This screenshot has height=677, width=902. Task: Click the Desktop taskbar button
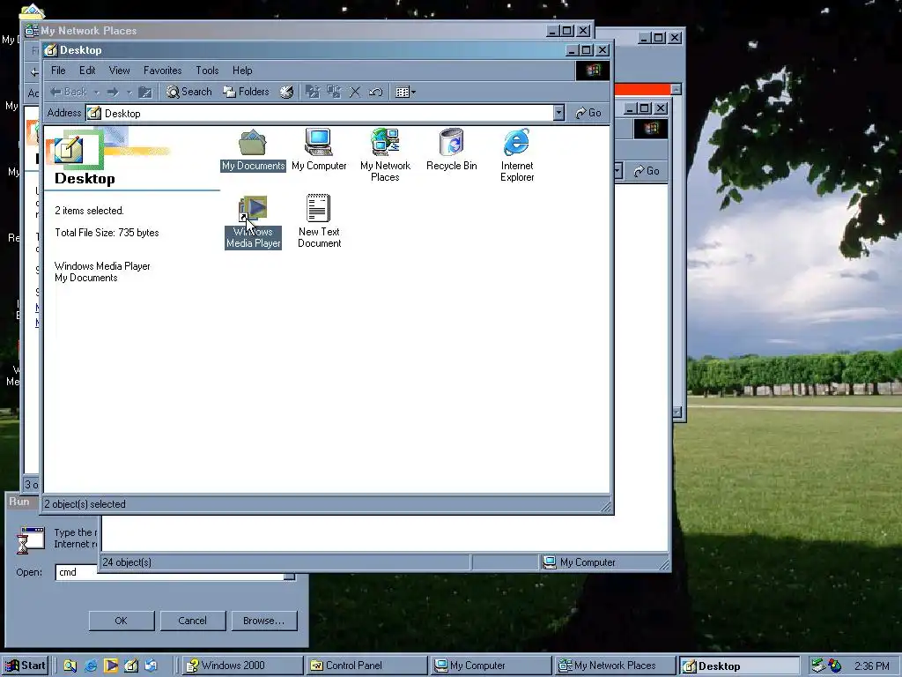pos(740,666)
